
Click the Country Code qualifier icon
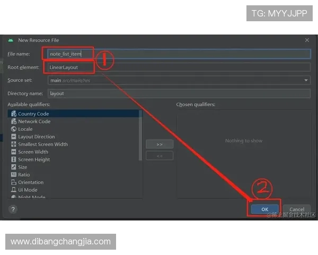click(x=13, y=114)
